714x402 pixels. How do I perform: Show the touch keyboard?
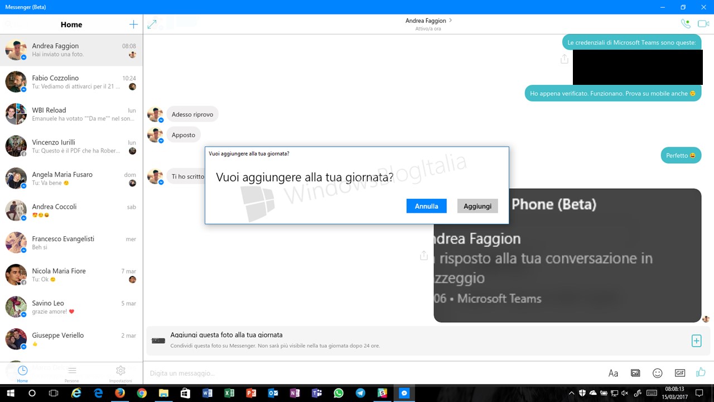click(x=650, y=393)
